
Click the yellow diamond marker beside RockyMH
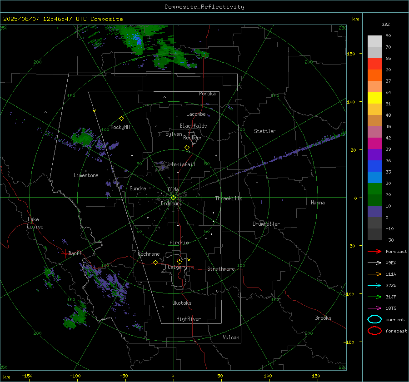click(x=121, y=119)
